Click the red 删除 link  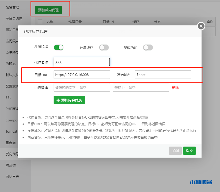coord(175,88)
